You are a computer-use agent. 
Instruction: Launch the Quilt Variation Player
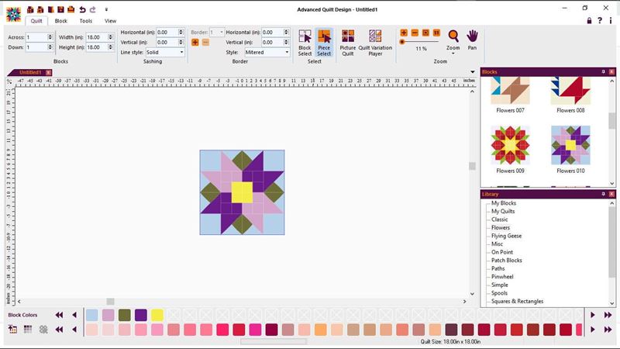click(x=375, y=43)
